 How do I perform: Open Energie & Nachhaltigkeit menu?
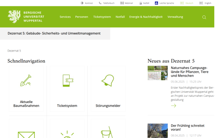pos(146,17)
